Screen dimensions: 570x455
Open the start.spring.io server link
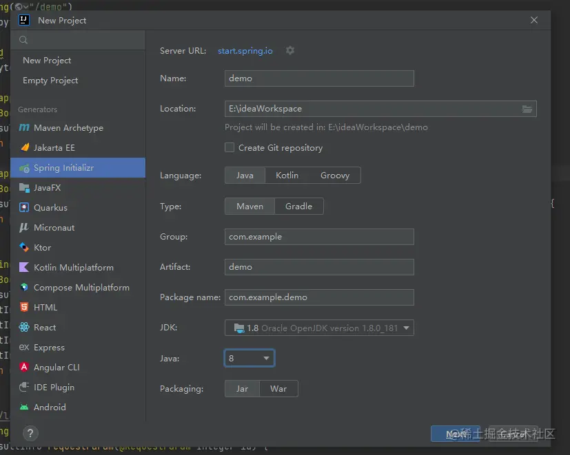[245, 50]
